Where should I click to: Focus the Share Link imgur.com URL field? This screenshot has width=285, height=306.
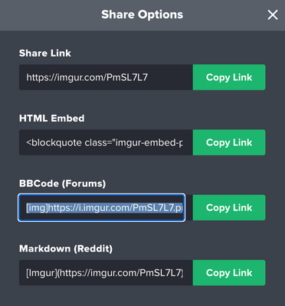coord(106,77)
